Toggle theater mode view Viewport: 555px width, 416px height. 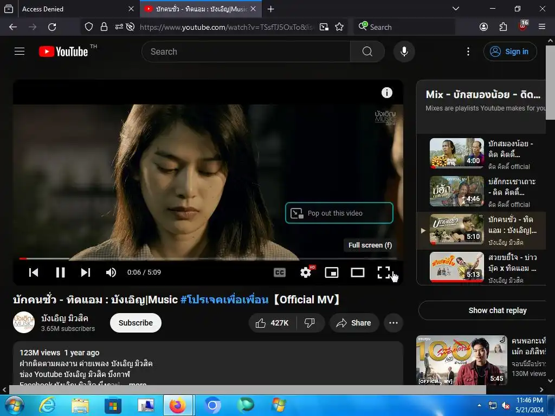click(358, 272)
